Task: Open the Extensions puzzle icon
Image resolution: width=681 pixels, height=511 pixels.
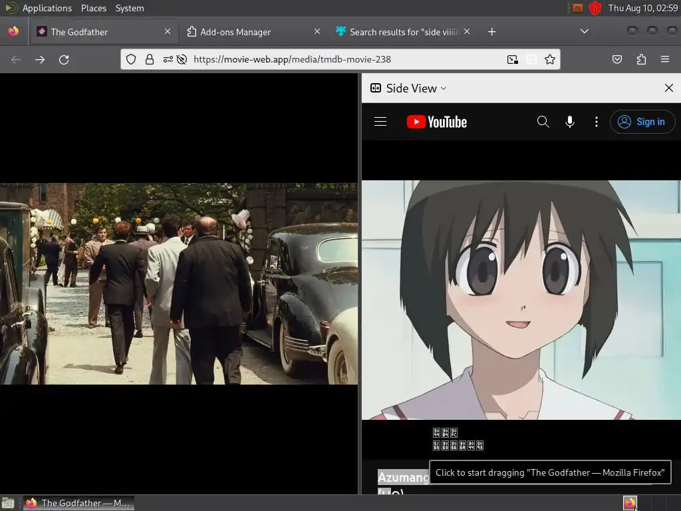Action: coord(641,59)
